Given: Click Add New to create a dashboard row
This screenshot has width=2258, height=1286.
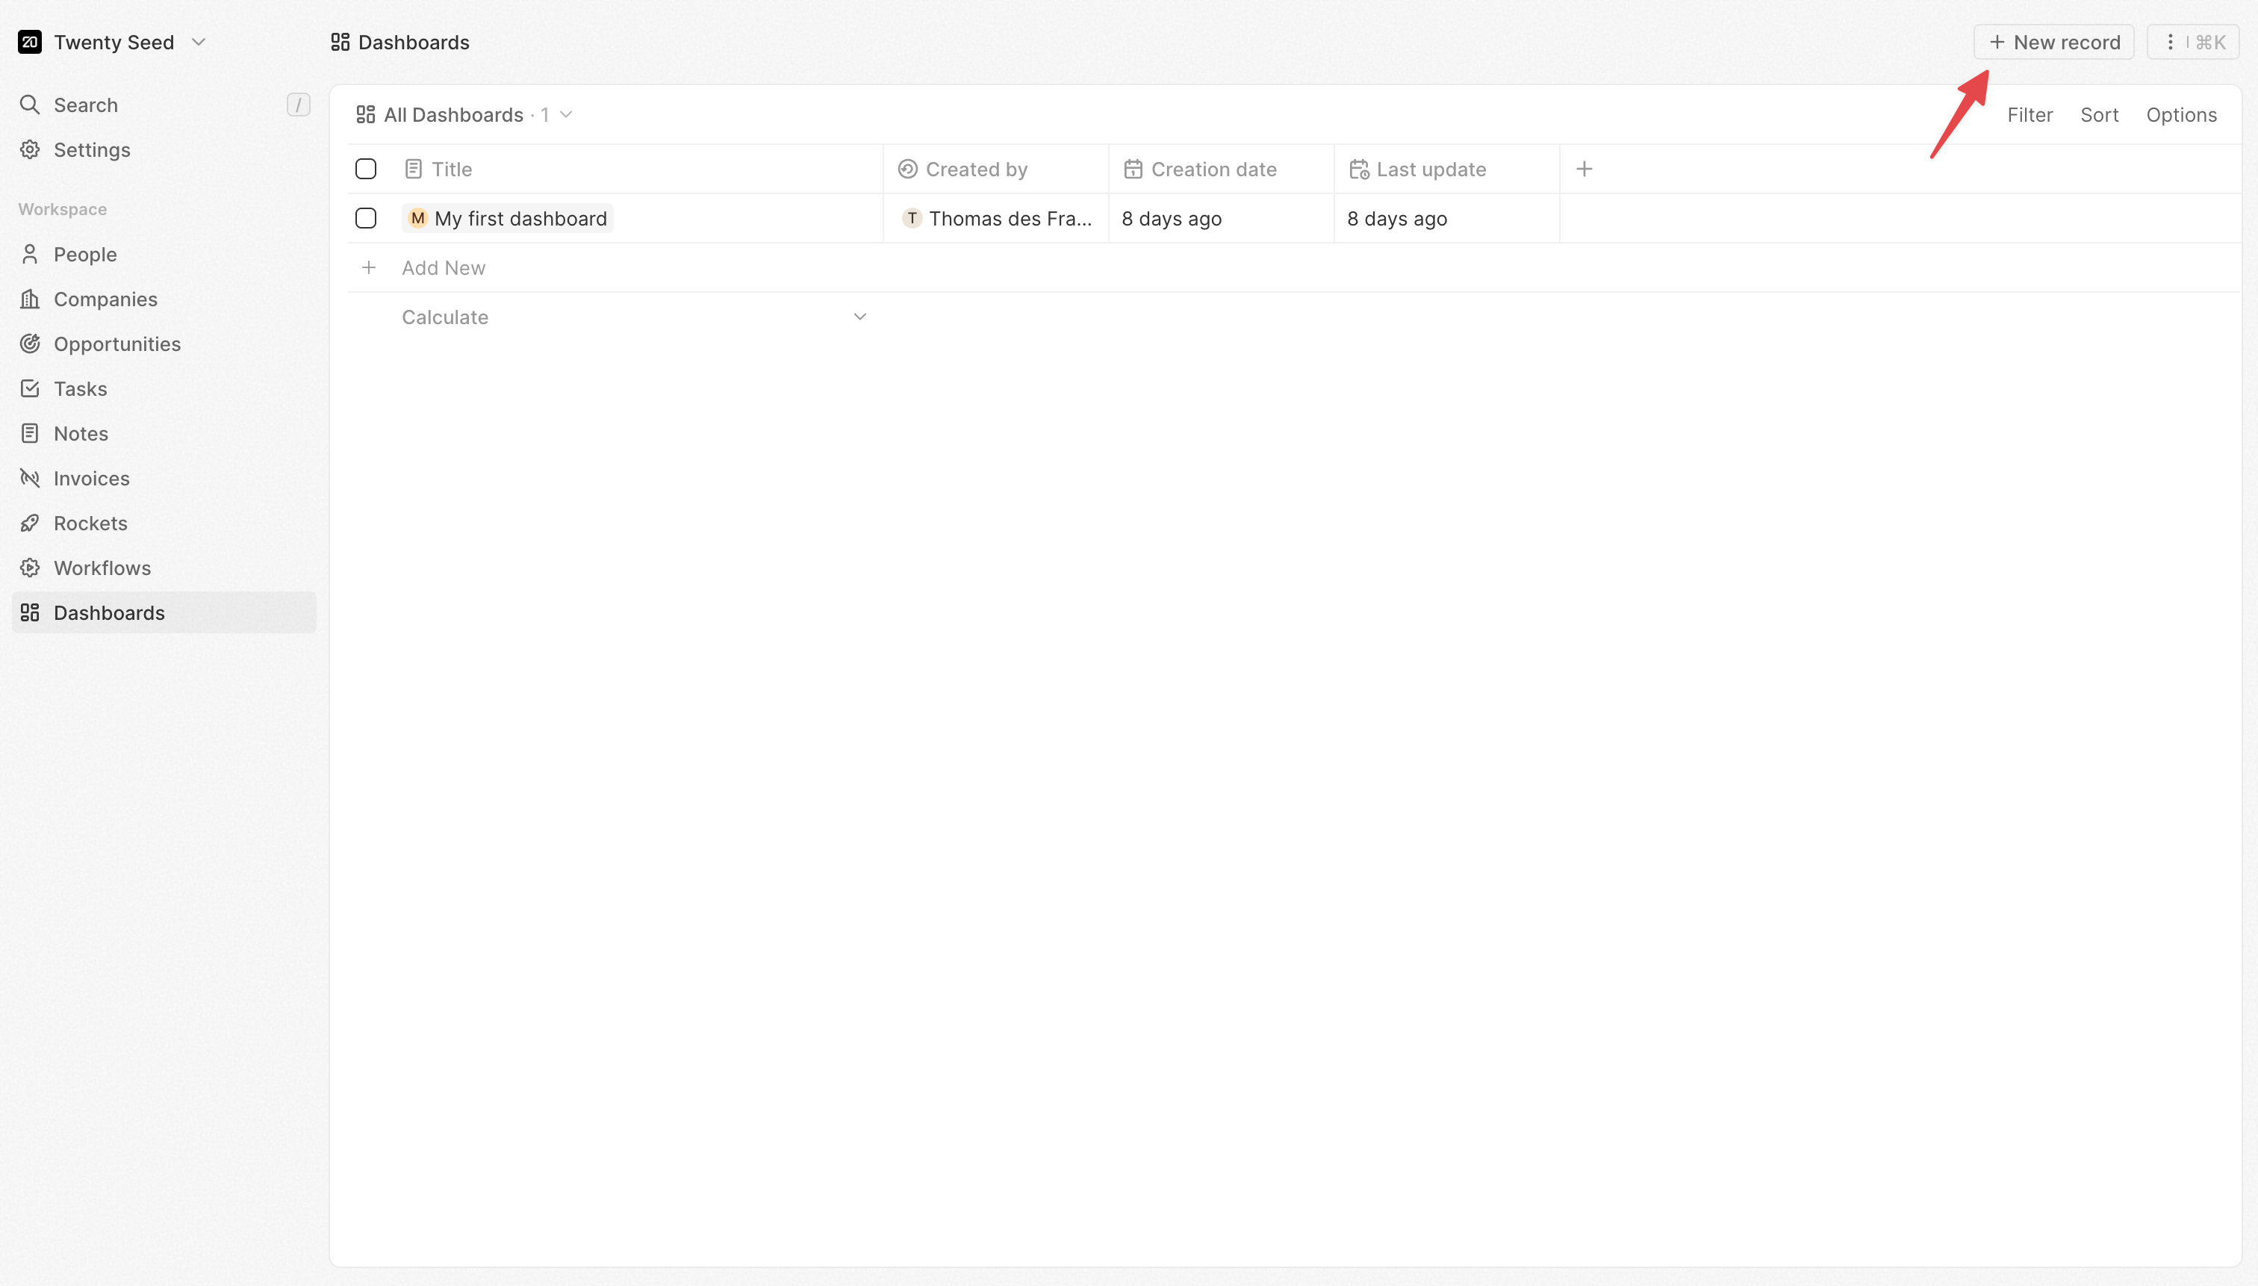Looking at the screenshot, I should click(444, 267).
